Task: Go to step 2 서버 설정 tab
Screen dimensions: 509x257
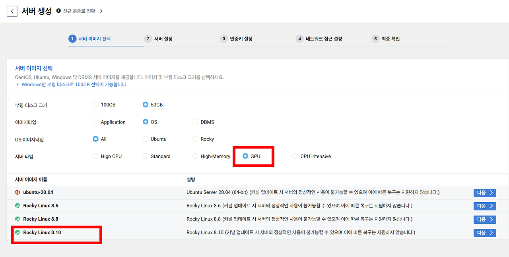Action: pos(158,39)
